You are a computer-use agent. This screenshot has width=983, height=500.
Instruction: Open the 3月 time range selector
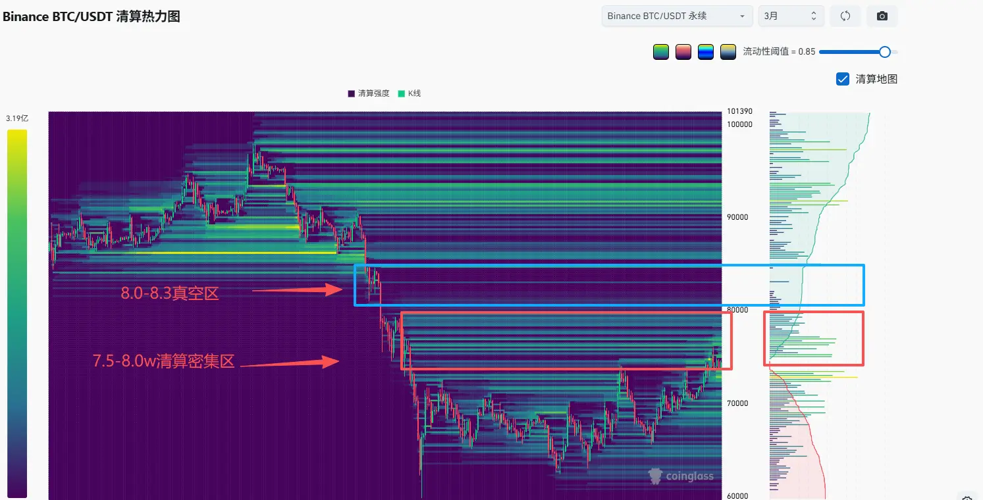click(791, 16)
